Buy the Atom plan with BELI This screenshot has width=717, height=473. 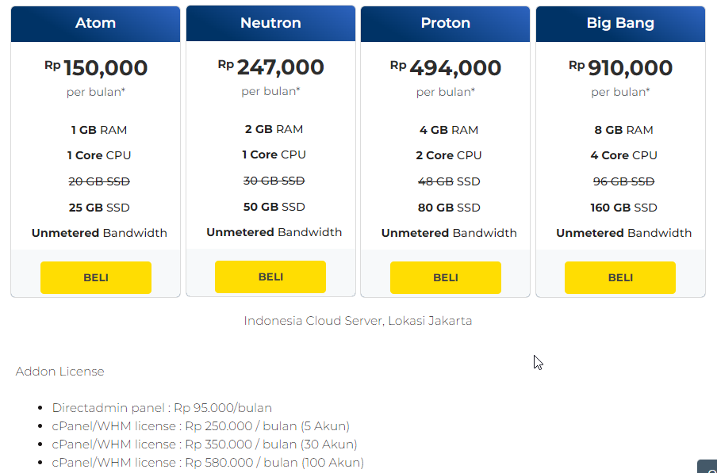pyautogui.click(x=95, y=277)
